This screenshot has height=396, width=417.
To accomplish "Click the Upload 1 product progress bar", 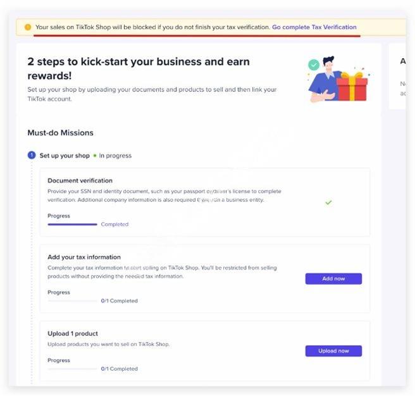I will click(72, 369).
